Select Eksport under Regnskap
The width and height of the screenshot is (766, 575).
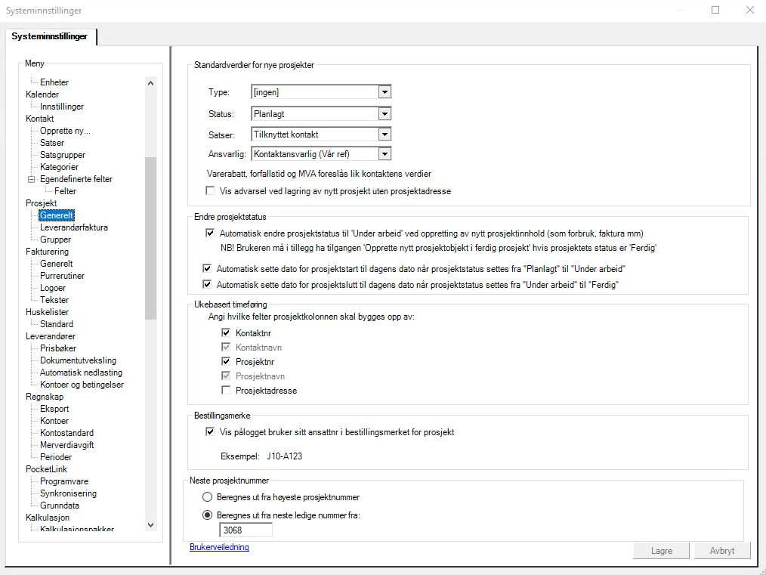(54, 409)
